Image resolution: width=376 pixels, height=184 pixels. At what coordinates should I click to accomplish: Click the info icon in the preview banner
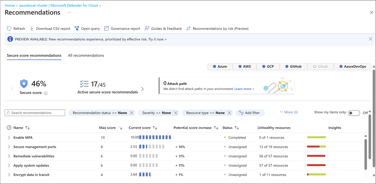tap(10, 39)
